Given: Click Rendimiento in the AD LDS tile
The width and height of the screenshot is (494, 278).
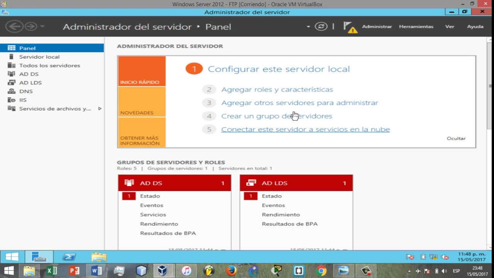Looking at the screenshot, I should point(281,215).
